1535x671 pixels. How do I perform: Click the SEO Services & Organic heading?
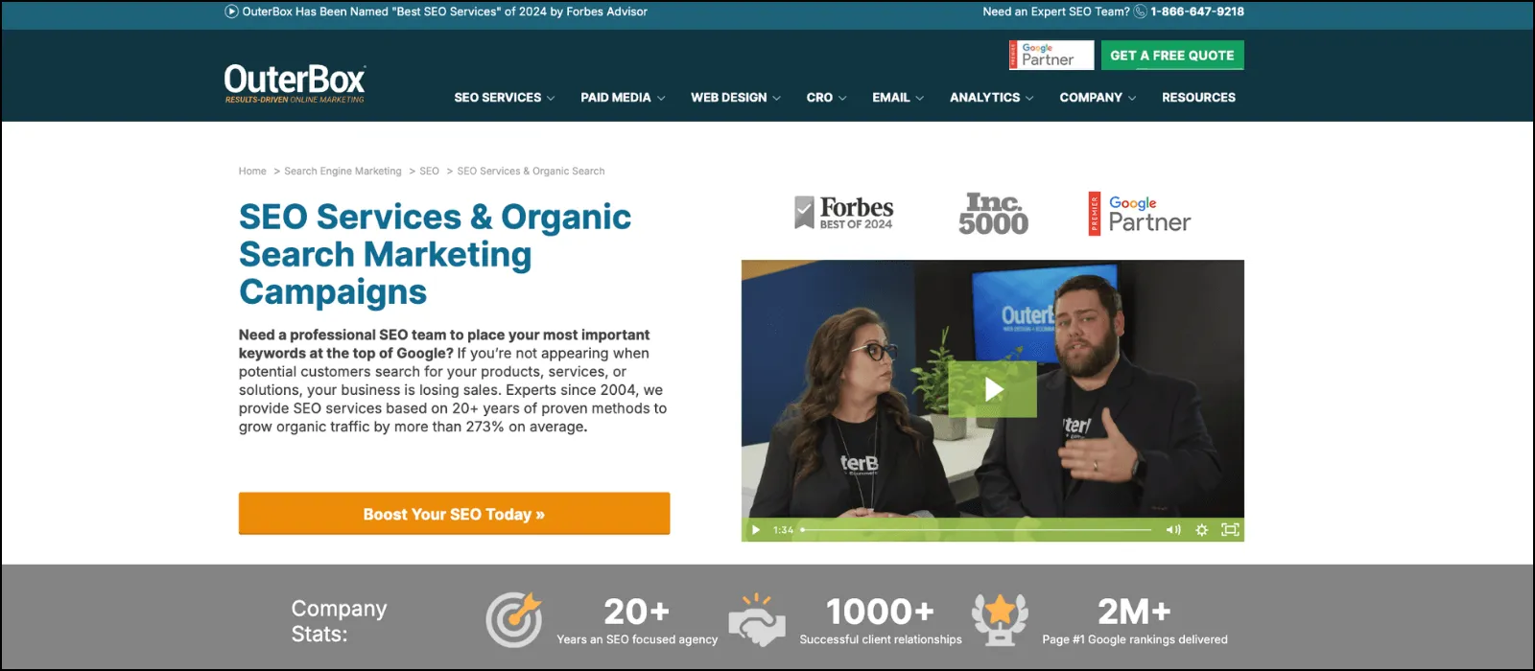[435, 254]
